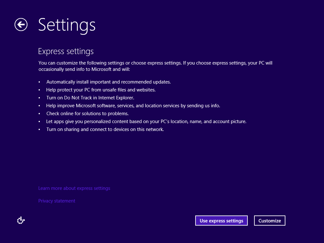The image size is (324, 243).
Task: Click the personalized content based on location line
Action: pos(146,121)
